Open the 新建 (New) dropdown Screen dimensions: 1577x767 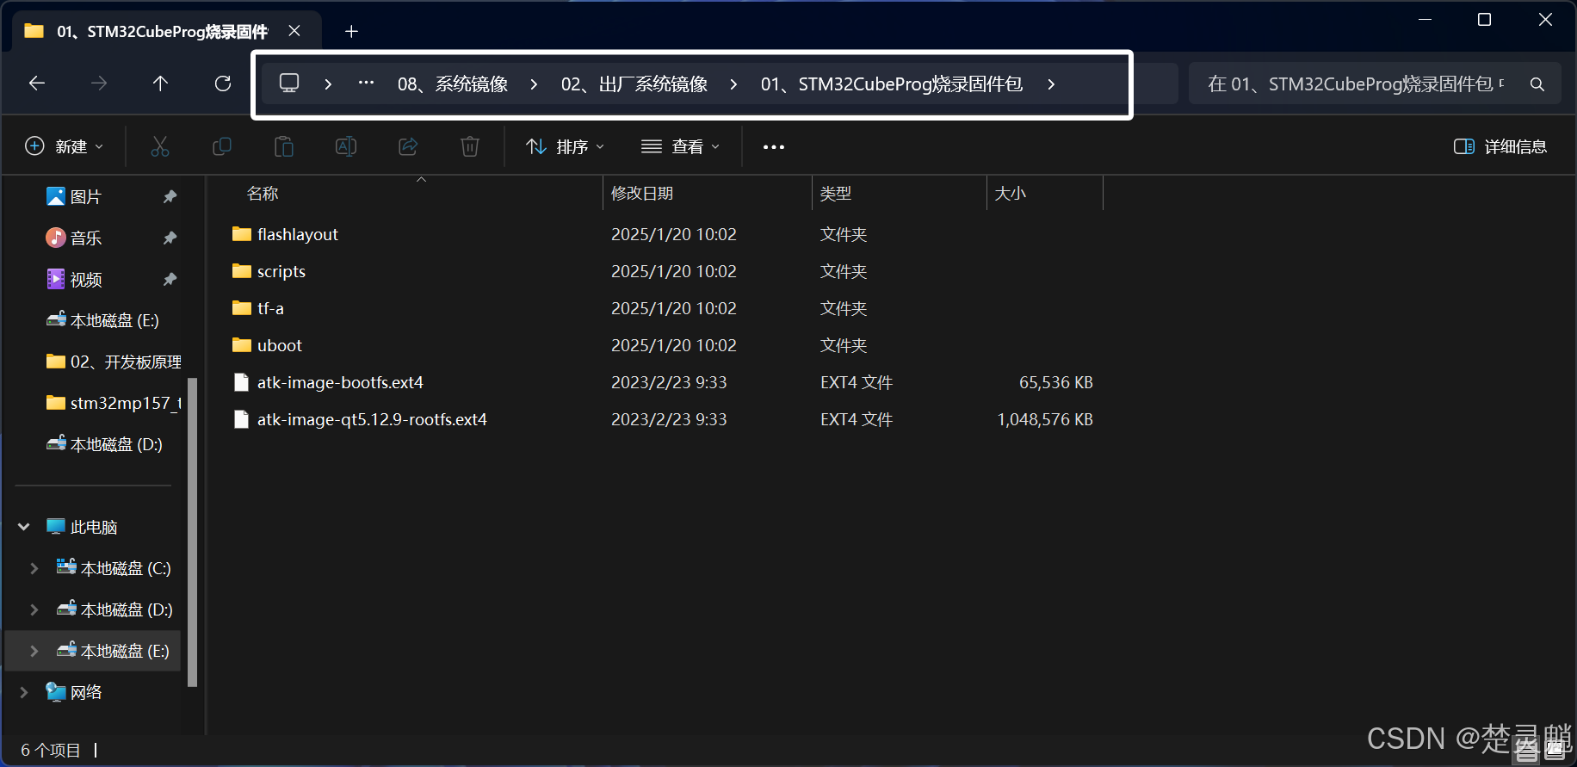click(x=65, y=146)
